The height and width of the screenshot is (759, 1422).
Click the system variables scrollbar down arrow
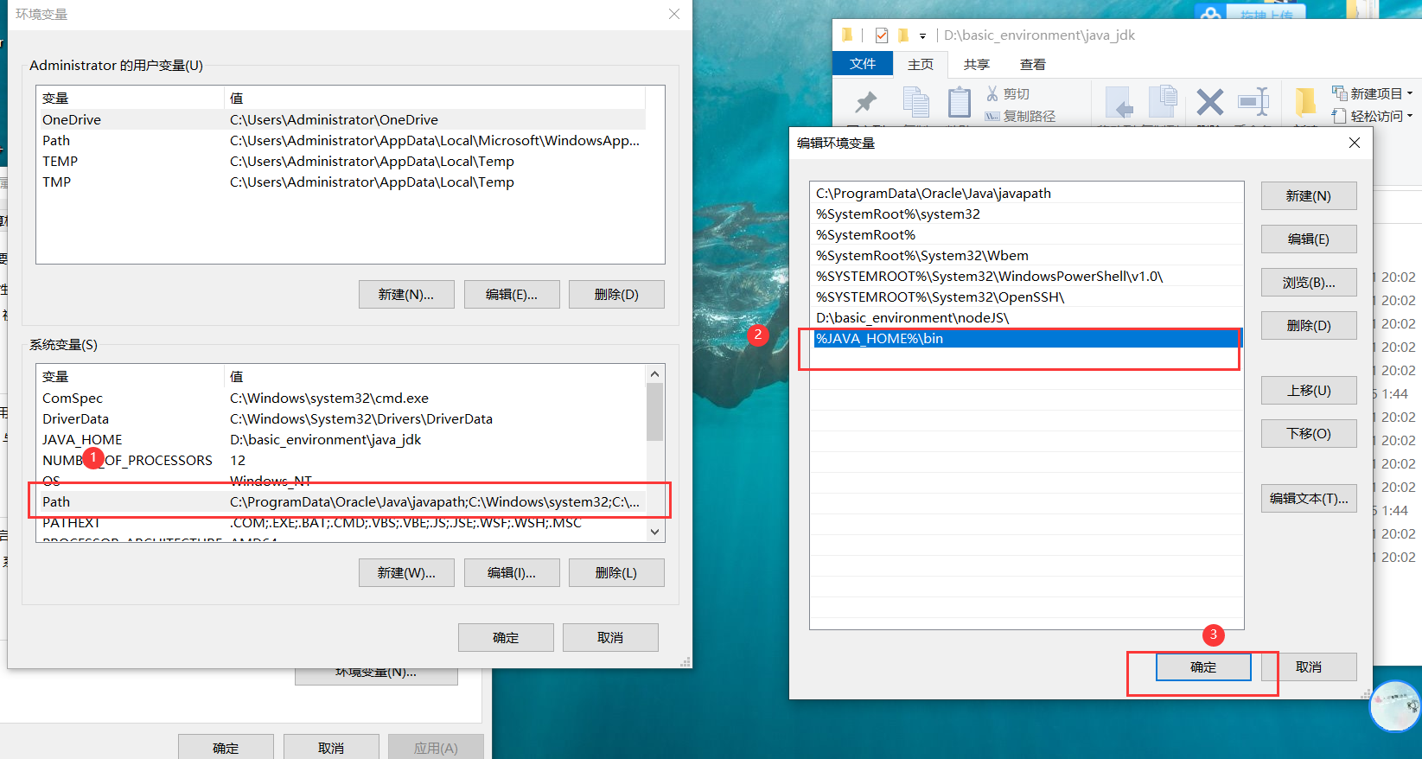click(x=654, y=532)
